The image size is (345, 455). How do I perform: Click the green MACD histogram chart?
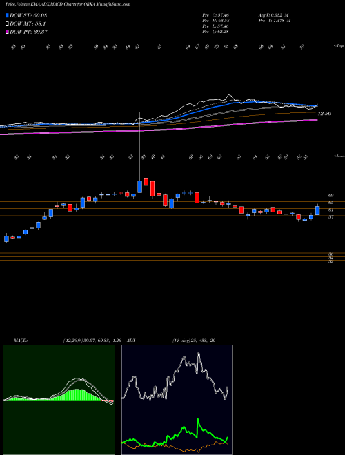point(59,400)
